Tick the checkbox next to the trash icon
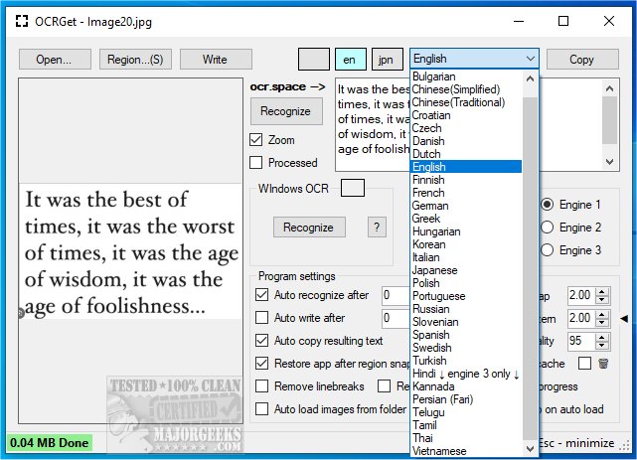637x460 pixels. point(584,363)
